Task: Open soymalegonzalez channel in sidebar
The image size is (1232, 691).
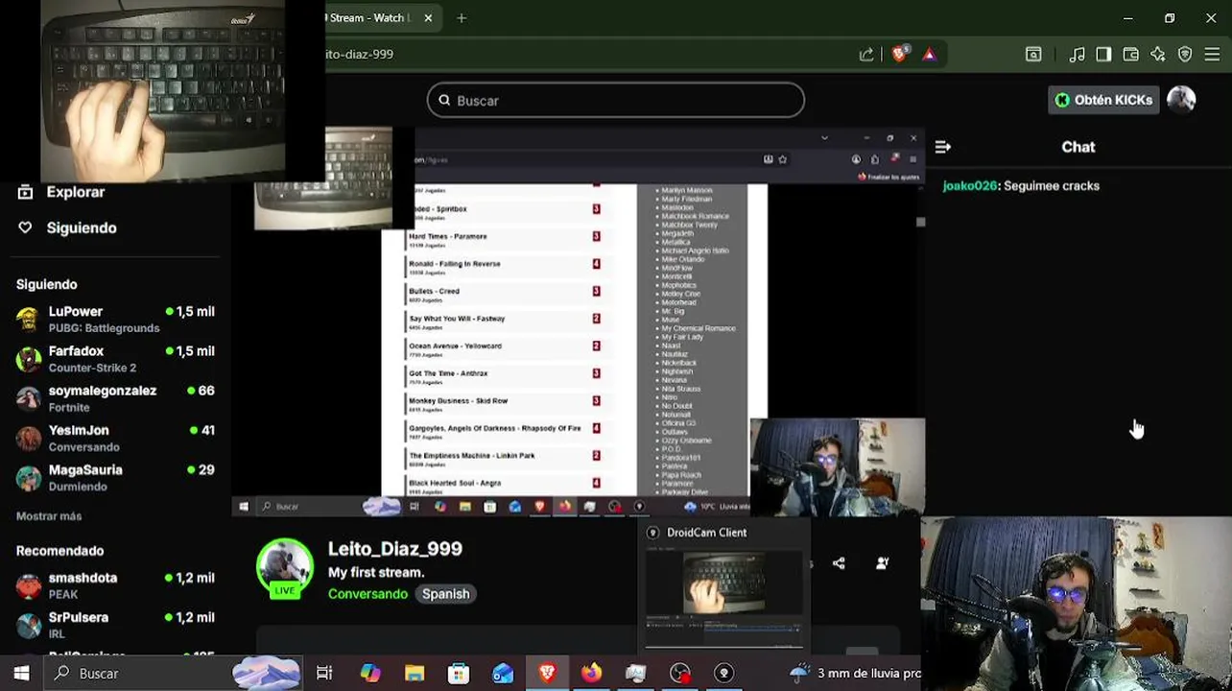Action: pos(115,398)
